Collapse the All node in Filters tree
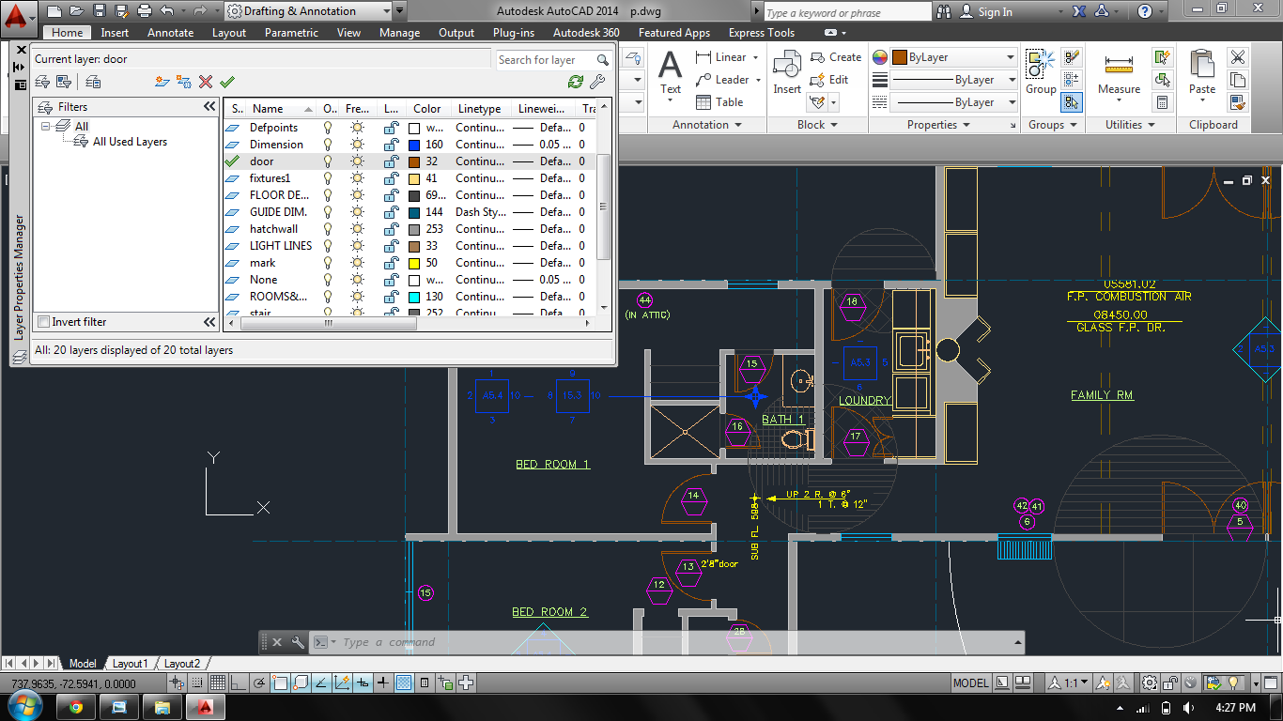1283x721 pixels. [x=45, y=126]
